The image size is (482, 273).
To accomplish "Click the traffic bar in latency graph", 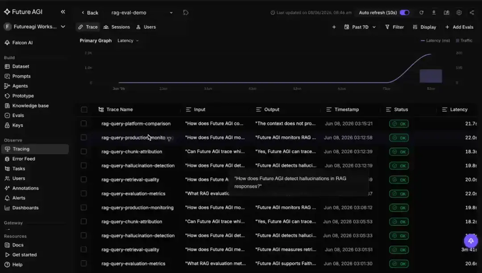I will pos(431,76).
